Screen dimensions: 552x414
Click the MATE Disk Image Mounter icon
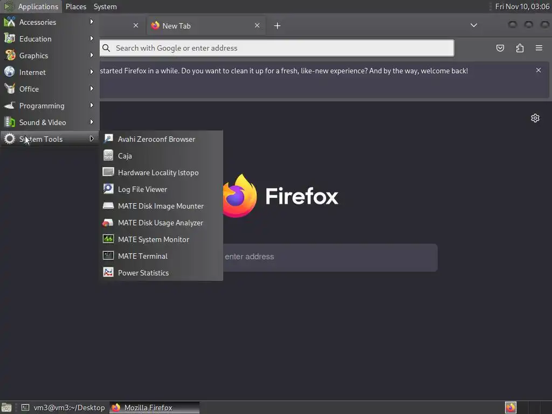click(x=108, y=206)
